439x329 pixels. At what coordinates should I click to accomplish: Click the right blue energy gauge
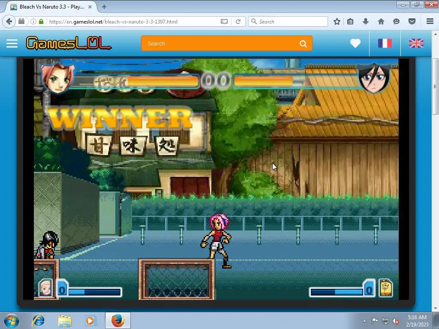point(337,292)
